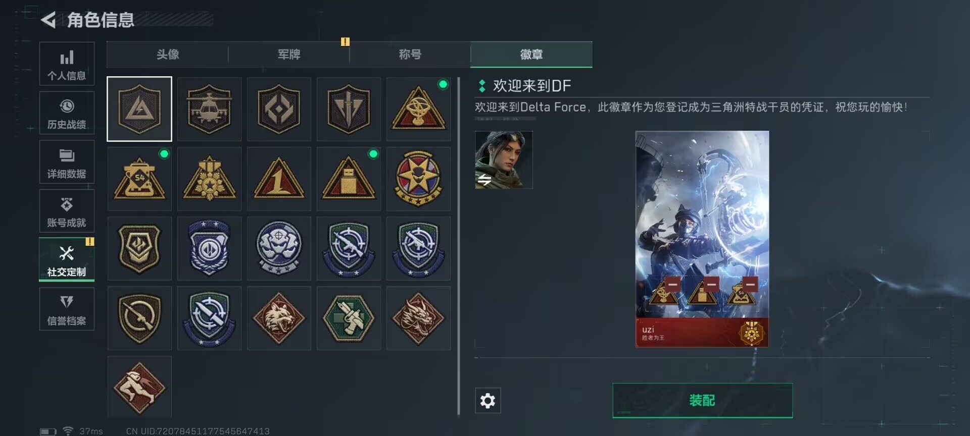Open 历史战绩 match history section

(67, 113)
